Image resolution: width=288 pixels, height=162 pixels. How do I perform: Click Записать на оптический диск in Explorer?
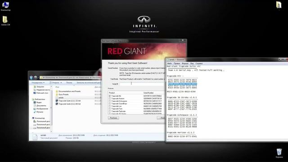point(89,83)
